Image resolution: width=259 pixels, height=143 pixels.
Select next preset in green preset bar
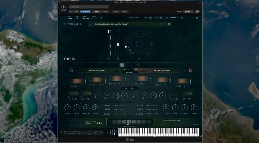point(165,24)
